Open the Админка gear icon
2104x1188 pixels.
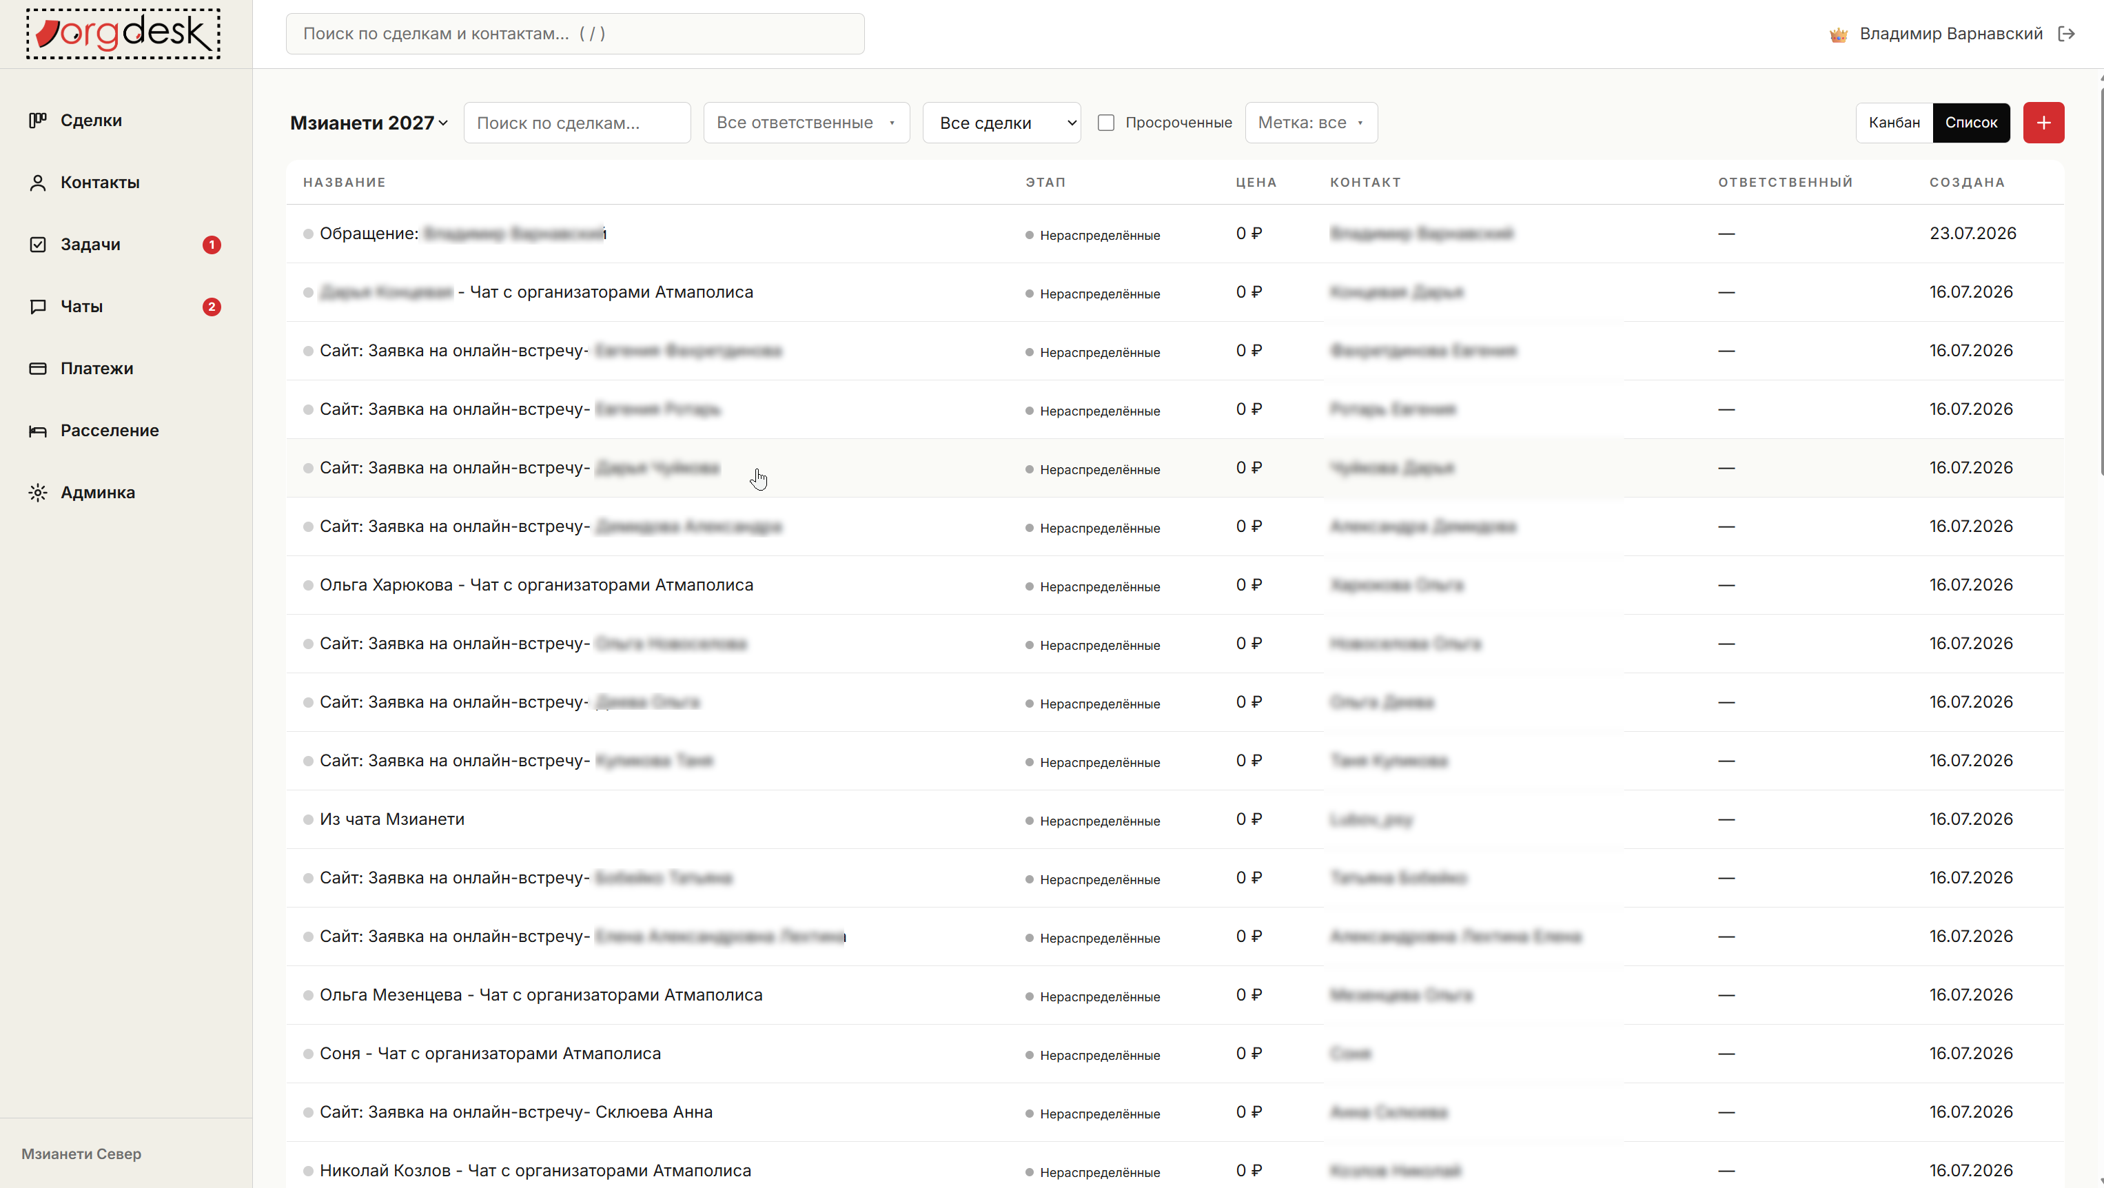click(38, 492)
